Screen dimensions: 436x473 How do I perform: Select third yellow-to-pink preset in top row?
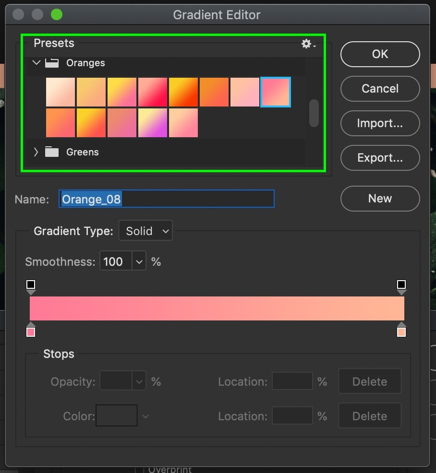pyautogui.click(x=122, y=92)
